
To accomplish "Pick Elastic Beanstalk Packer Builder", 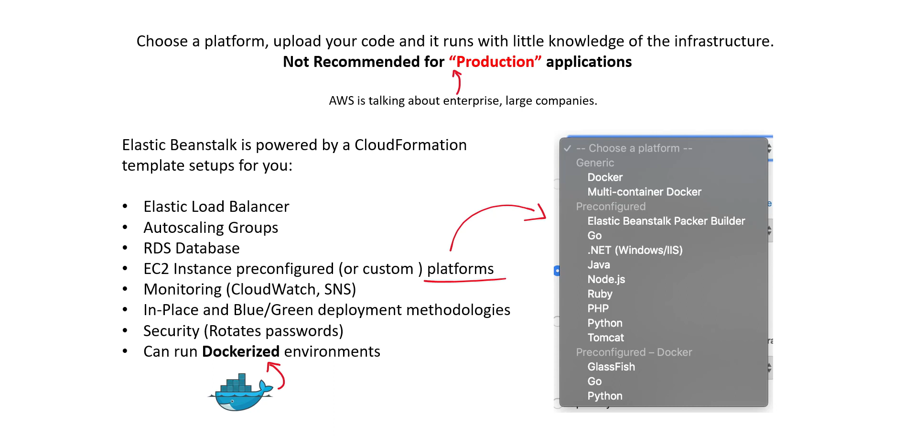I will [x=666, y=221].
